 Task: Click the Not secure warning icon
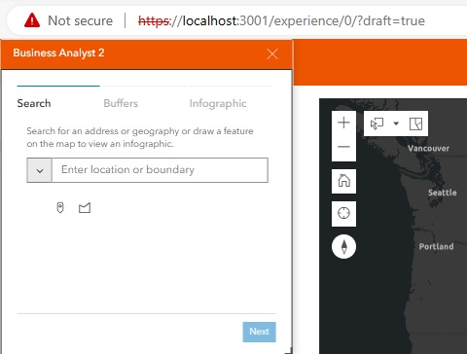coord(32,20)
